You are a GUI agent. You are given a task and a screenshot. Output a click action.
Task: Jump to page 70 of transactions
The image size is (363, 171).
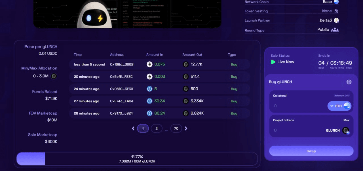click(x=176, y=128)
